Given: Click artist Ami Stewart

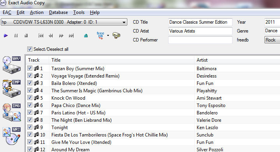Looking at the screenshot, I should click(209, 98).
